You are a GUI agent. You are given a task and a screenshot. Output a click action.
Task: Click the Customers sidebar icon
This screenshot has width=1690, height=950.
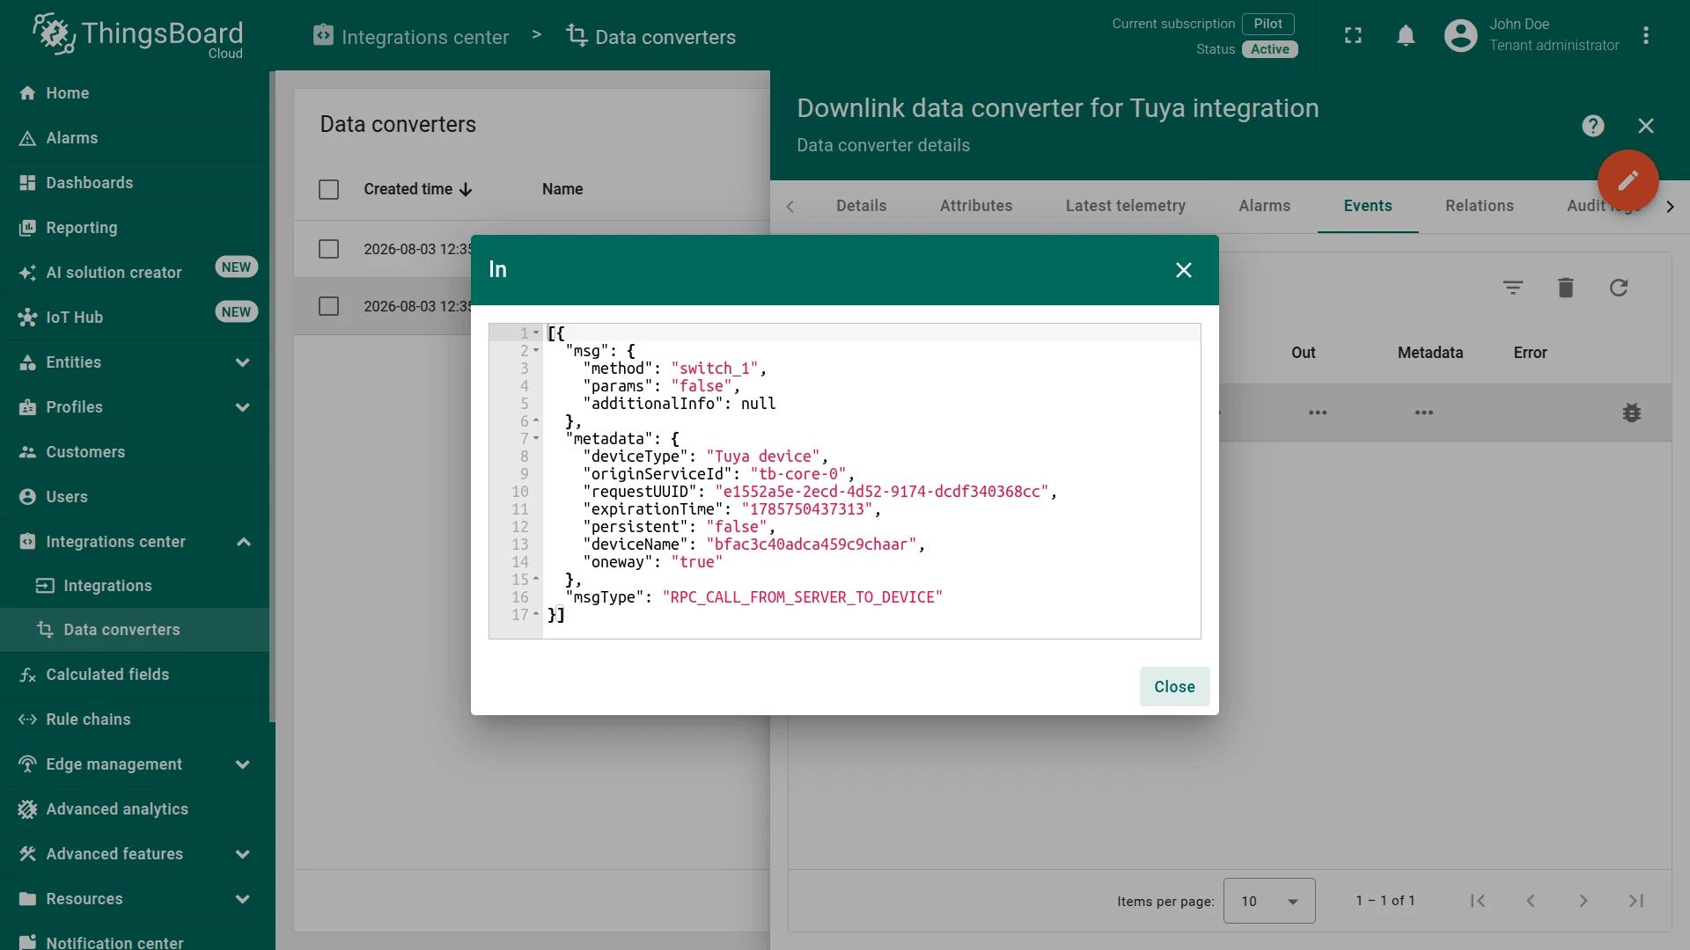(27, 452)
